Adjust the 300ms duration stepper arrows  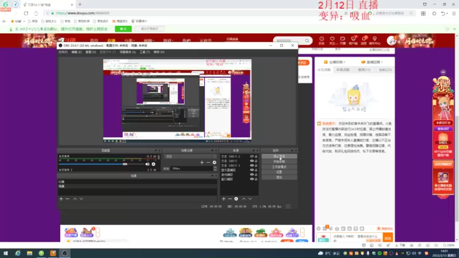tap(215, 169)
